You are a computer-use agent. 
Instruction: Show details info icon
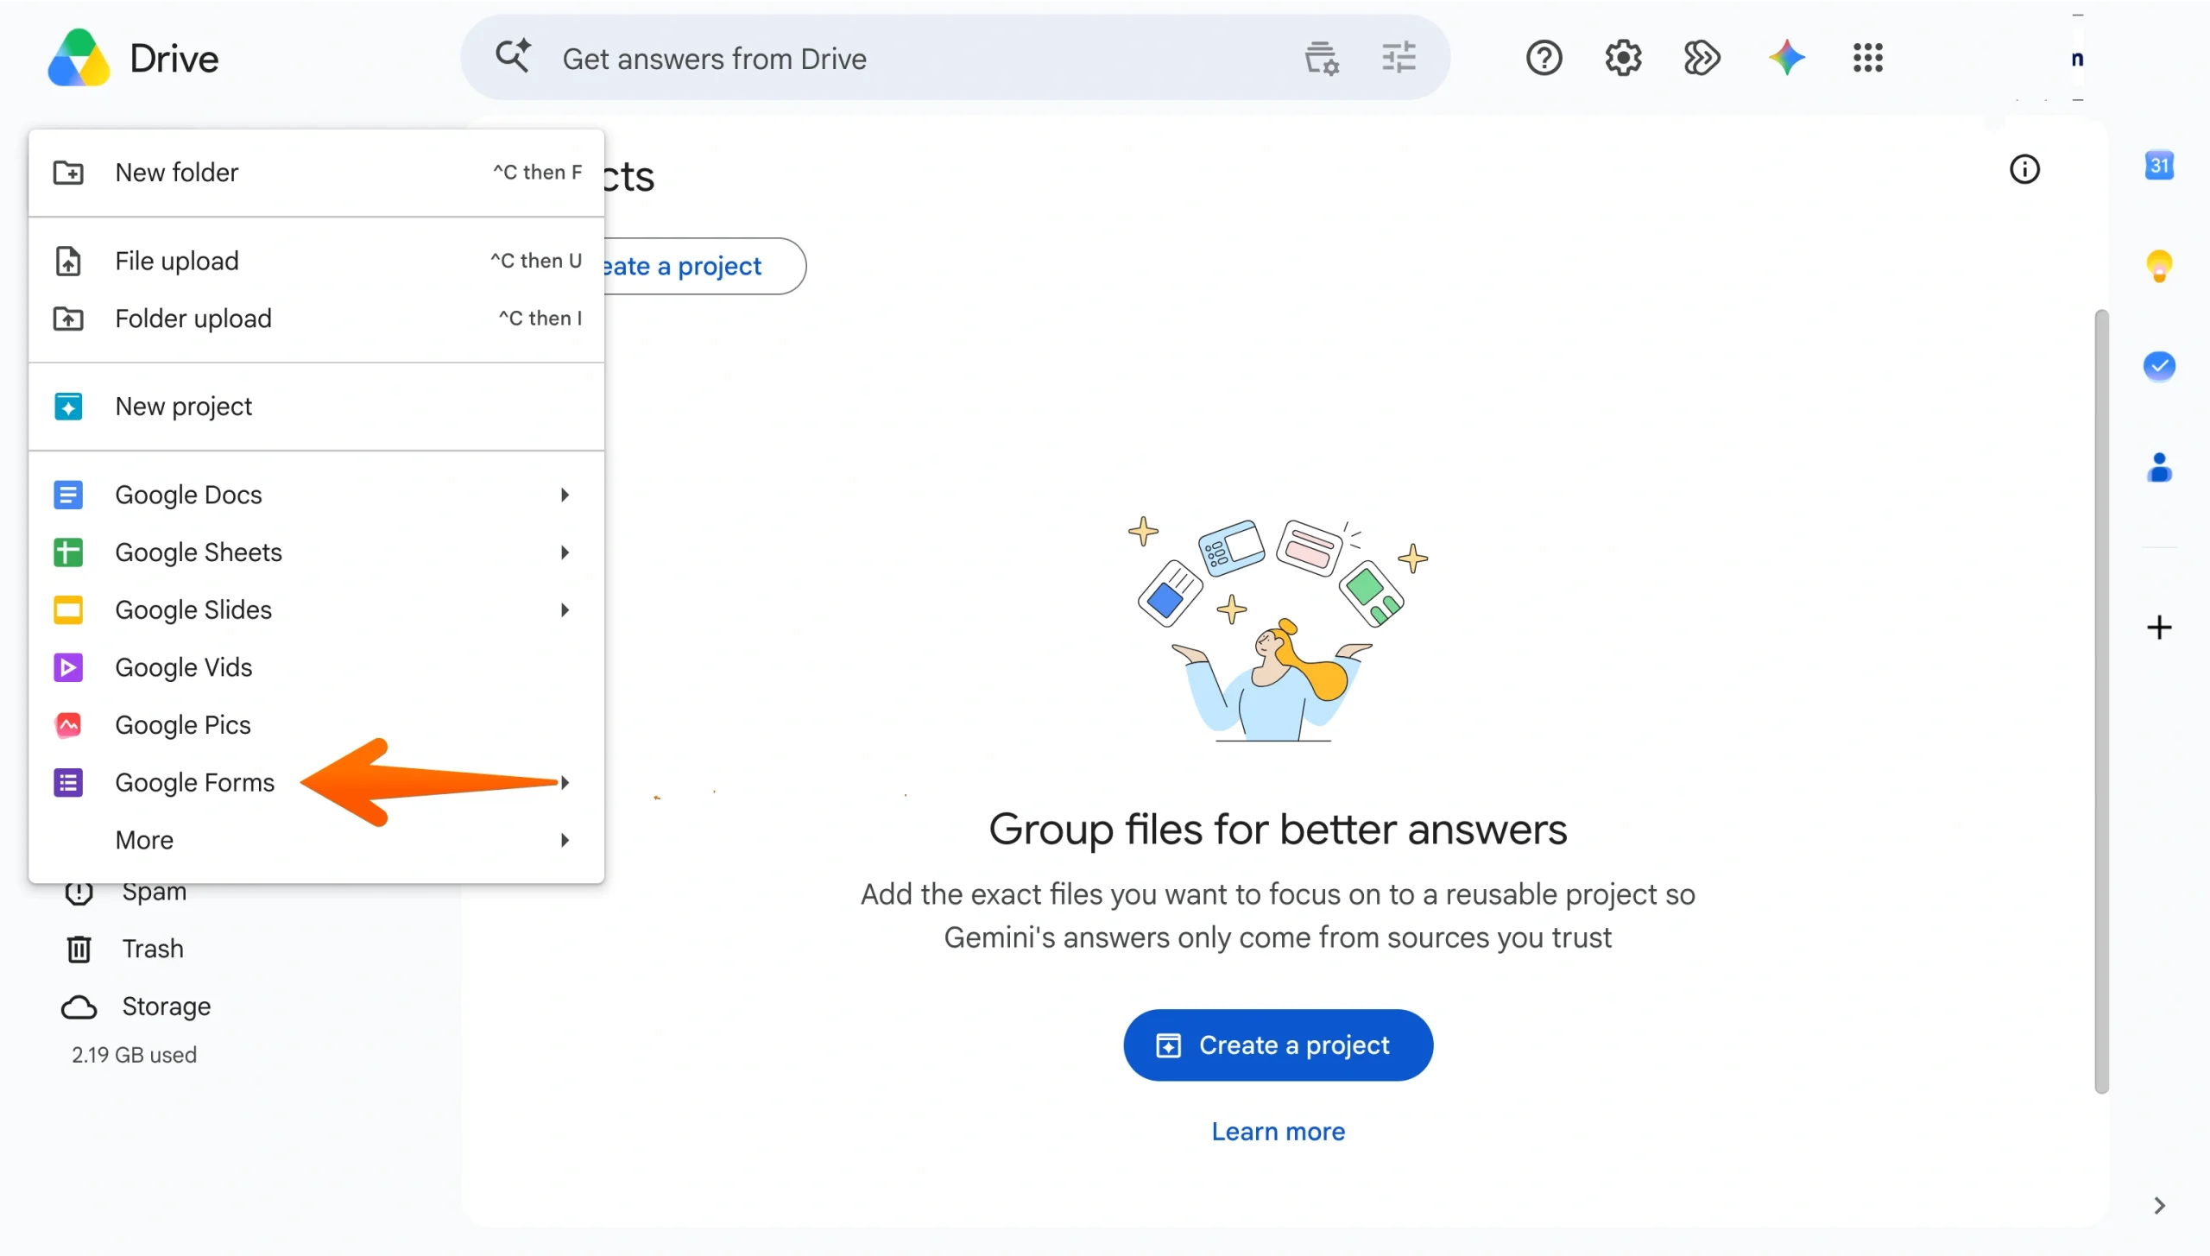(x=2024, y=169)
